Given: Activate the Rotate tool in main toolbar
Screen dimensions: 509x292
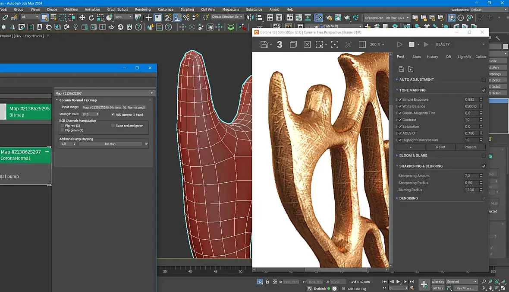Looking at the screenshot, I should [x=91, y=18].
